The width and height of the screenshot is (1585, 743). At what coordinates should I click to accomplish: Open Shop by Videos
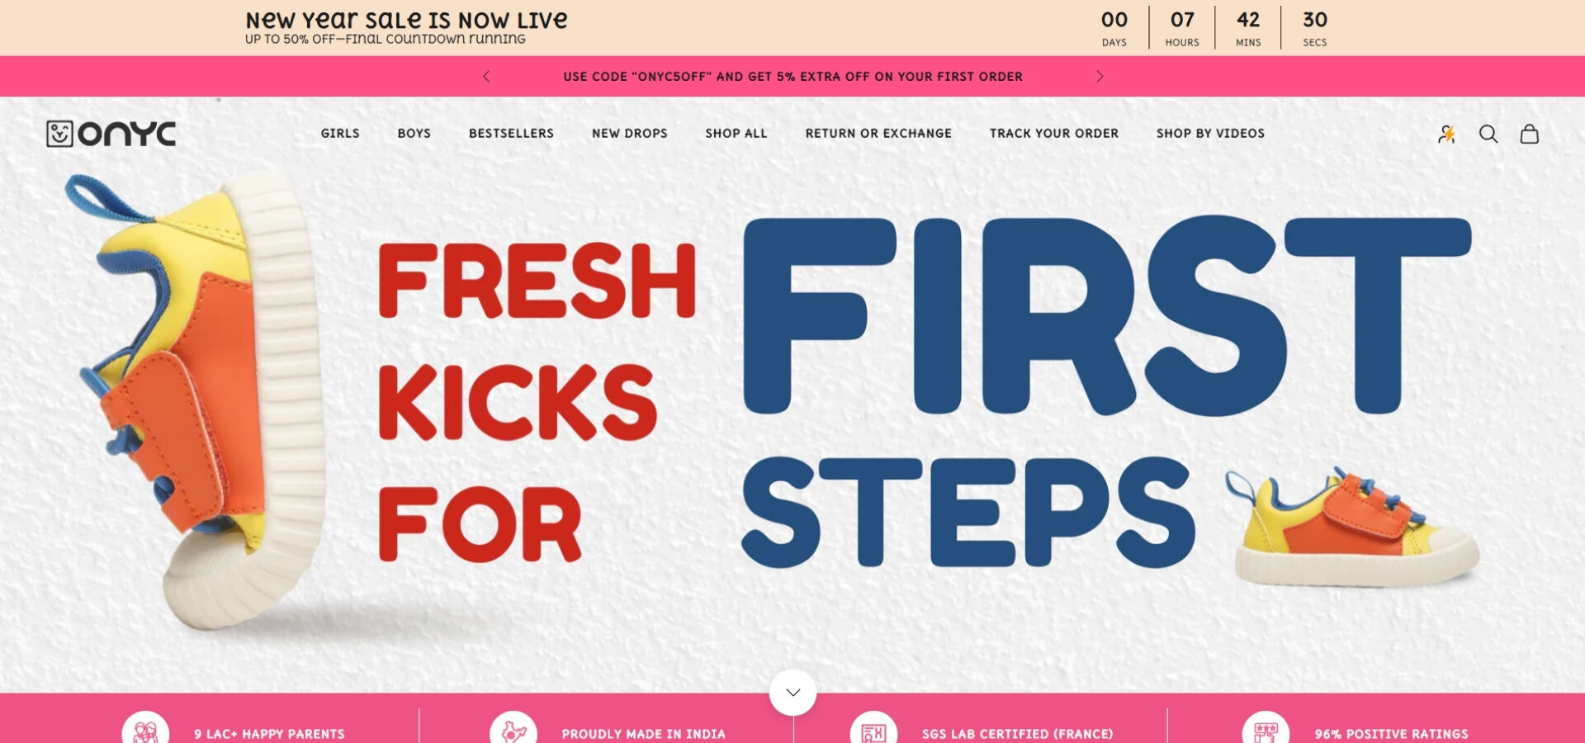point(1210,133)
